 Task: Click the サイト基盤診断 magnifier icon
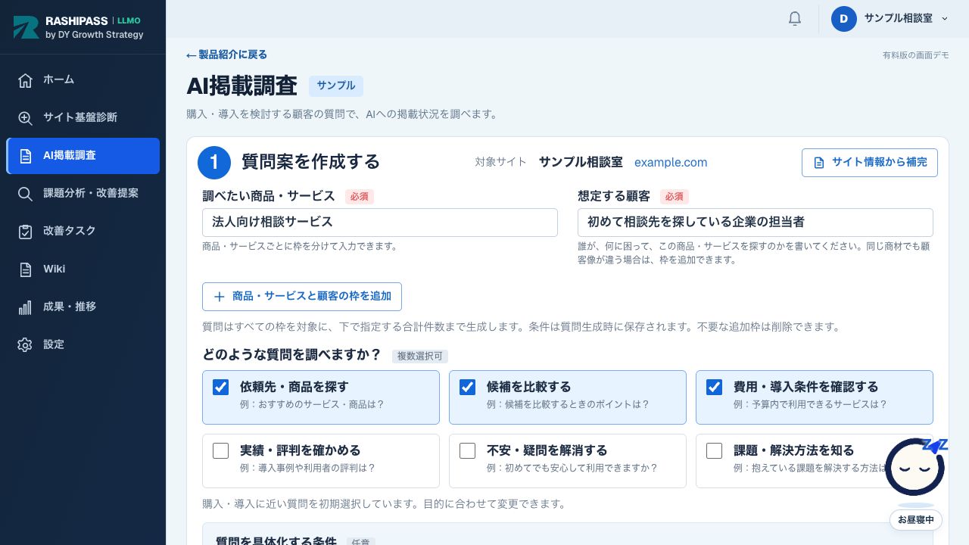click(25, 118)
